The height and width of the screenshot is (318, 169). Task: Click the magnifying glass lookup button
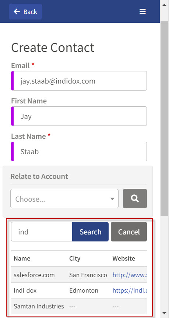[135, 198]
